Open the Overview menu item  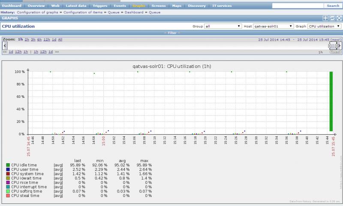(36, 6)
